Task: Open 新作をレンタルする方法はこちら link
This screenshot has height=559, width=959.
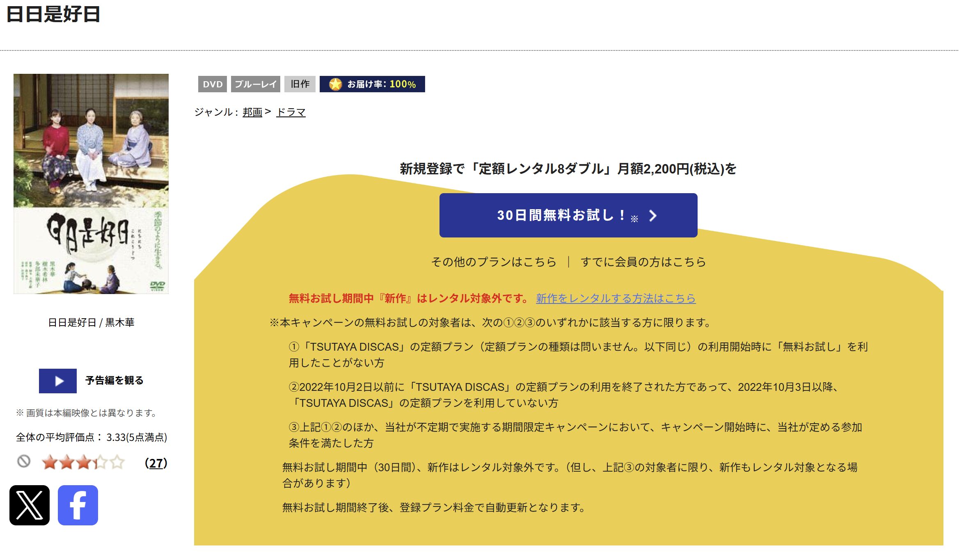Action: tap(616, 298)
